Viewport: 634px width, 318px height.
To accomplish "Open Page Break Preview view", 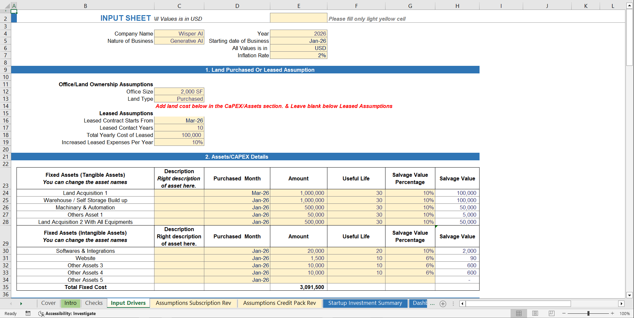I will point(551,313).
